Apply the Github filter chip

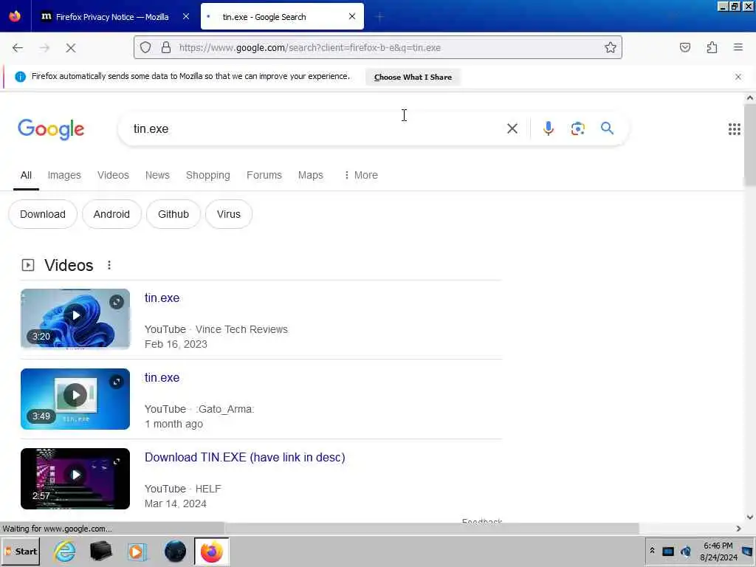click(x=173, y=214)
